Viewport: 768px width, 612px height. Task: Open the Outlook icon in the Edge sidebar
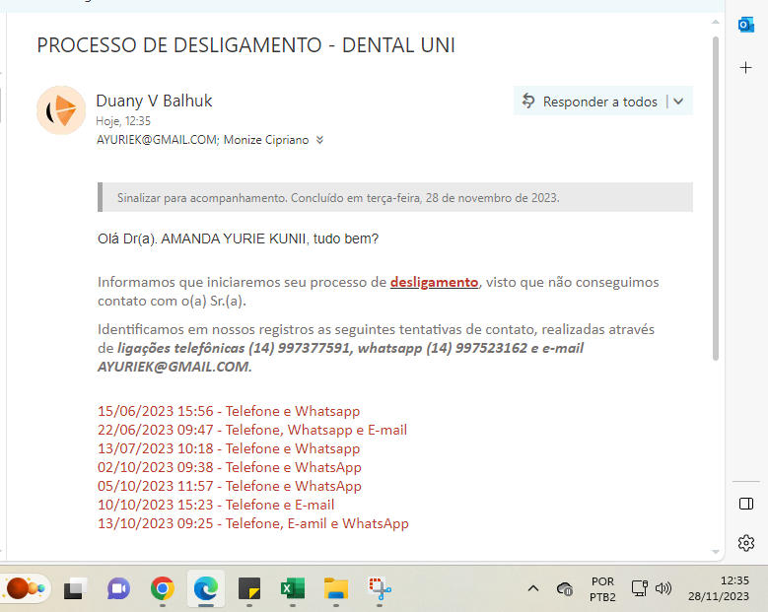[x=746, y=25]
